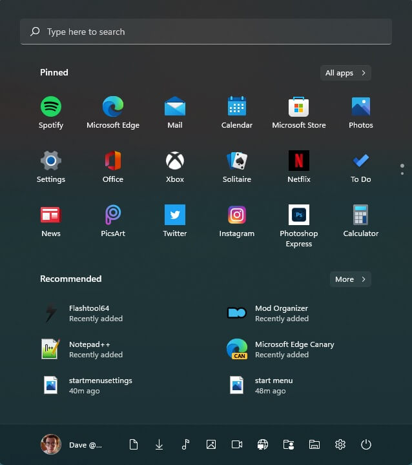Open the Videos folder shortcut
Screen dimensions: 412x465
pos(237,444)
